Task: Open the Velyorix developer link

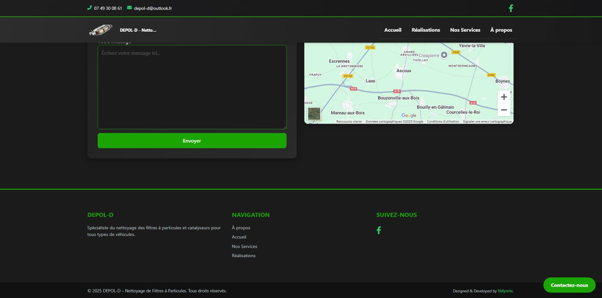Action: coord(505,291)
